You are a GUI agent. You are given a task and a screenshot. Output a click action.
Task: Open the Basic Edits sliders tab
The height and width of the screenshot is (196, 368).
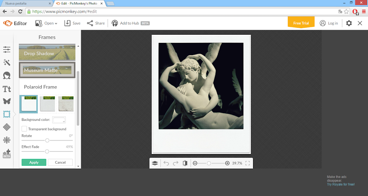[7, 49]
